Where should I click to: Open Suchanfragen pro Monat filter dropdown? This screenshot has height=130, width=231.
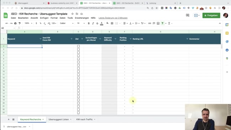click(100, 39)
